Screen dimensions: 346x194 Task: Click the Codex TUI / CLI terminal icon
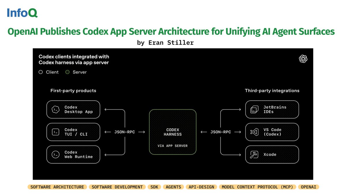pyautogui.click(x=55, y=132)
